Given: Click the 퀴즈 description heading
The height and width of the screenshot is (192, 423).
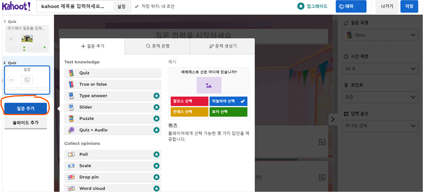Looking at the screenshot, I should [x=173, y=126].
